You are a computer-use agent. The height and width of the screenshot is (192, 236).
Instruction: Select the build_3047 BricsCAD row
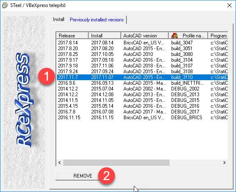(142, 43)
